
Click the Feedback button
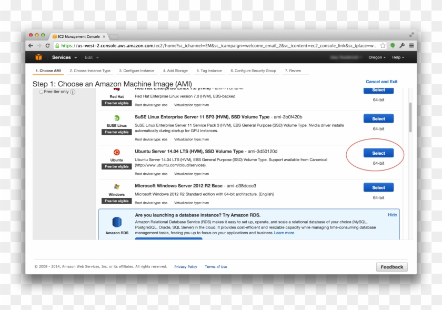(392, 267)
